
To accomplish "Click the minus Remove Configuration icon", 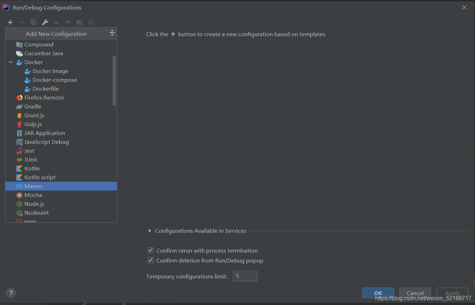I will coord(22,22).
